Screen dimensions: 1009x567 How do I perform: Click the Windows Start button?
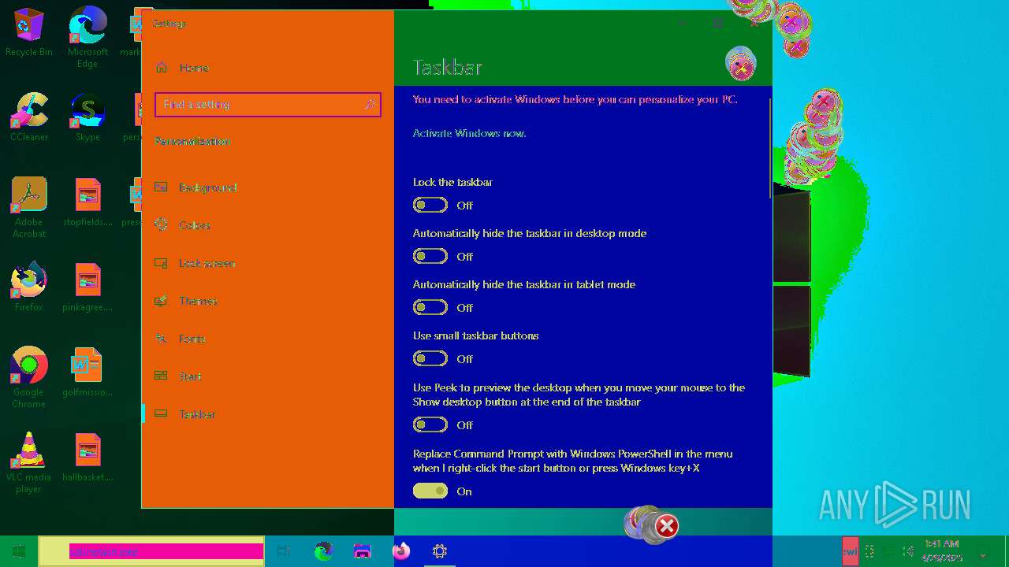tap(19, 551)
